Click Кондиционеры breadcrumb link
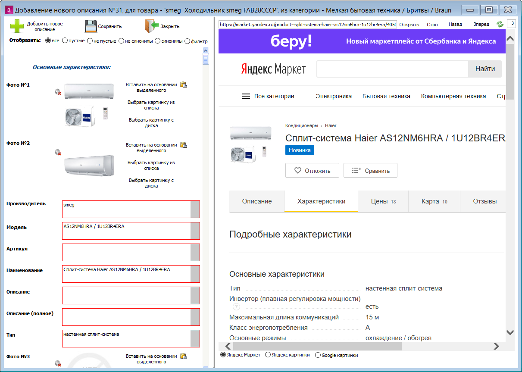 pos(301,125)
